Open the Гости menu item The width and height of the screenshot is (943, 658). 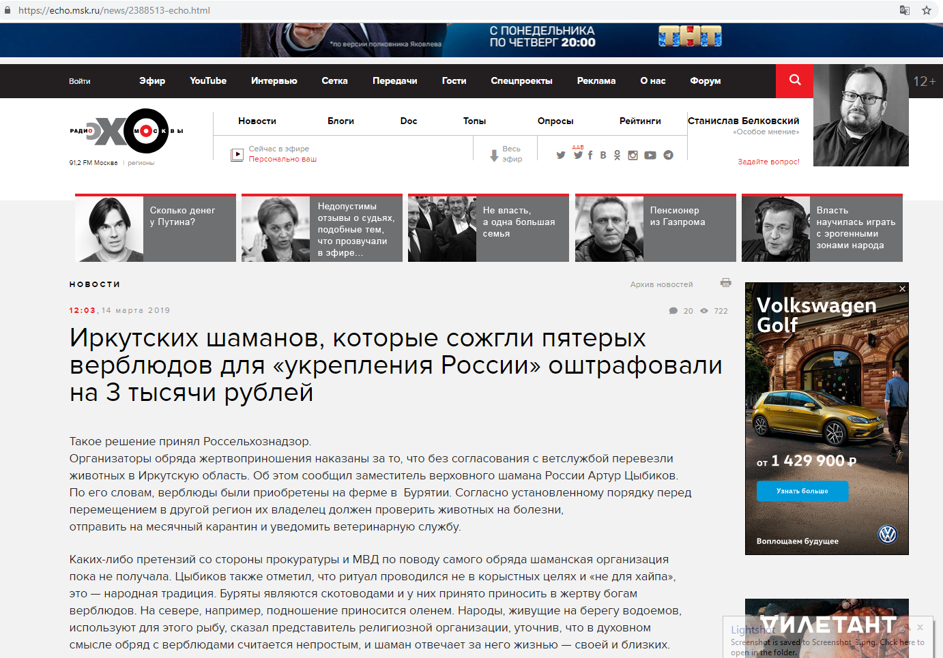coord(454,80)
